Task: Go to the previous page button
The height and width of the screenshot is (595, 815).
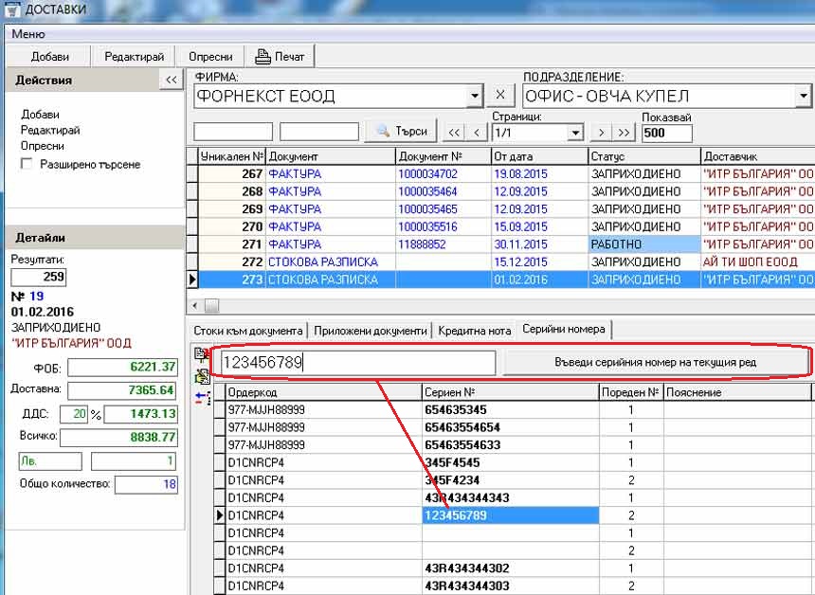Action: tap(476, 133)
